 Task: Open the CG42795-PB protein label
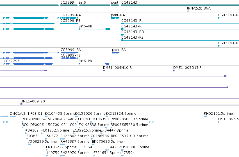[15, 61]
